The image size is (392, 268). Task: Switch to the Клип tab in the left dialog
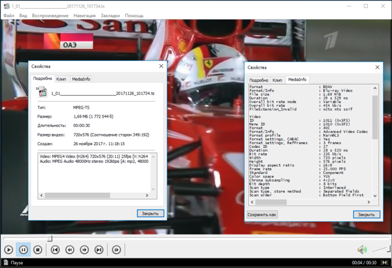61,78
